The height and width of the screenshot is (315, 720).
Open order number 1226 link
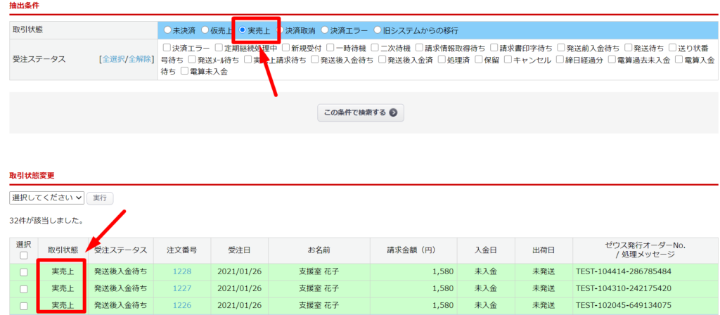(x=182, y=305)
